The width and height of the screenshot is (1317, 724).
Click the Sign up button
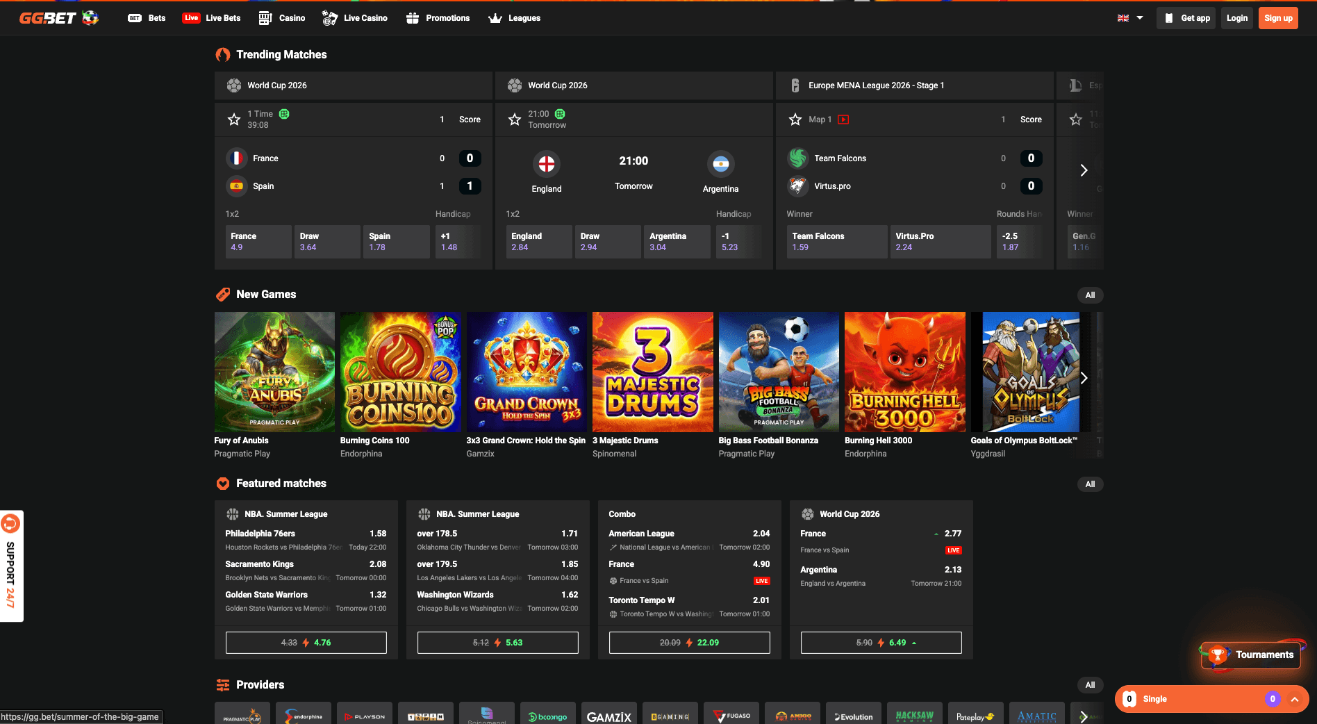pos(1278,18)
